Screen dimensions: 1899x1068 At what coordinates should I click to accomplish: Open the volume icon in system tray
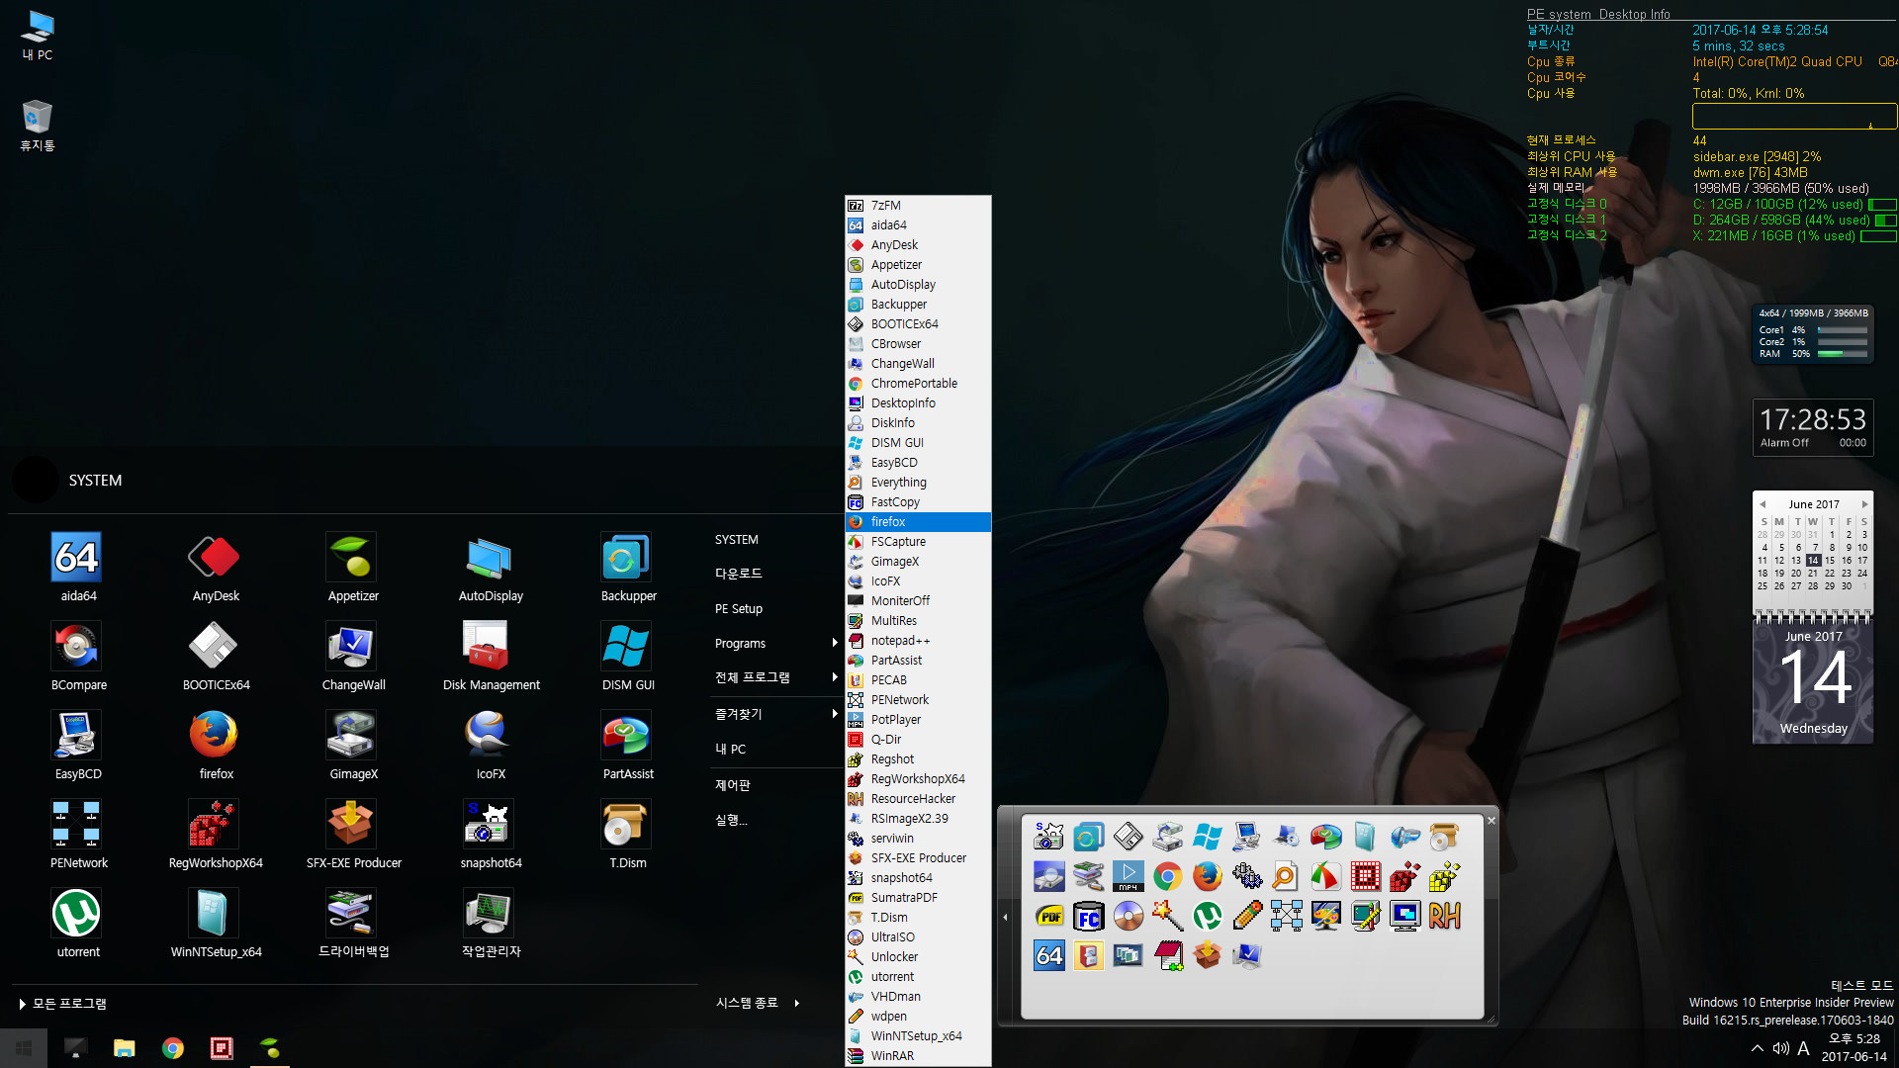[x=1780, y=1048]
